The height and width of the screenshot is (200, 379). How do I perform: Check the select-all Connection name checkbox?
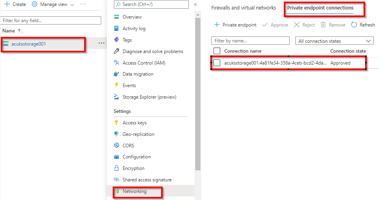click(217, 51)
